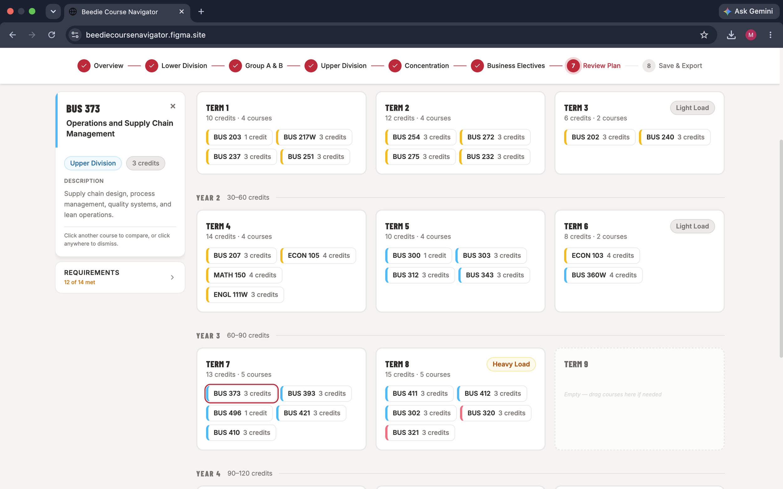Image resolution: width=783 pixels, height=489 pixels.
Task: Go to the Overview step
Action: click(x=100, y=66)
